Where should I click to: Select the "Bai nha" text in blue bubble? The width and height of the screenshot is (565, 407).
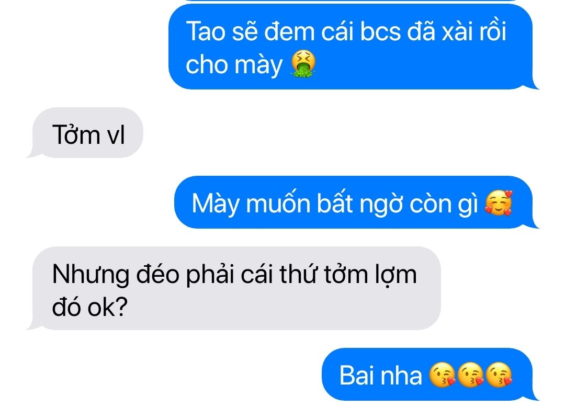pyautogui.click(x=380, y=375)
